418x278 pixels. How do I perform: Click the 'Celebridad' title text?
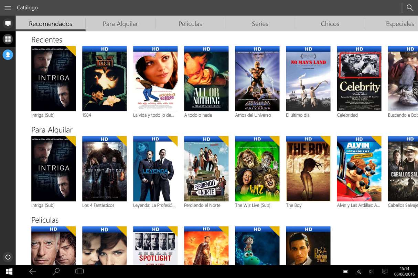click(x=347, y=115)
